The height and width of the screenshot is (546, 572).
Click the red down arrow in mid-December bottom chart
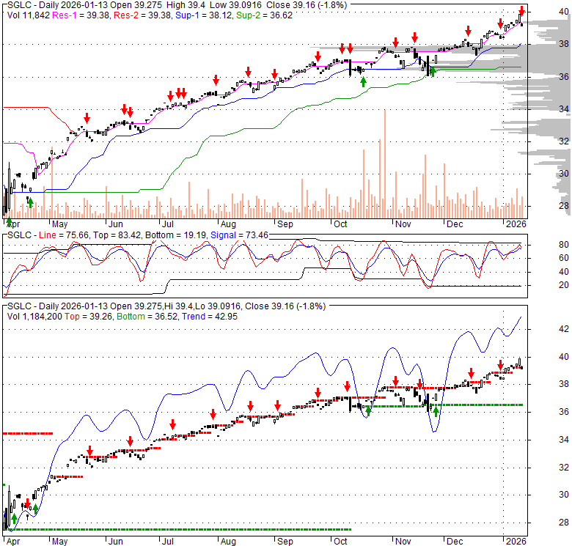[471, 373]
